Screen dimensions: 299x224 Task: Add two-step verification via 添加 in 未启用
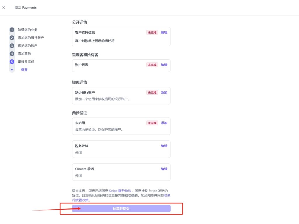click(x=164, y=123)
